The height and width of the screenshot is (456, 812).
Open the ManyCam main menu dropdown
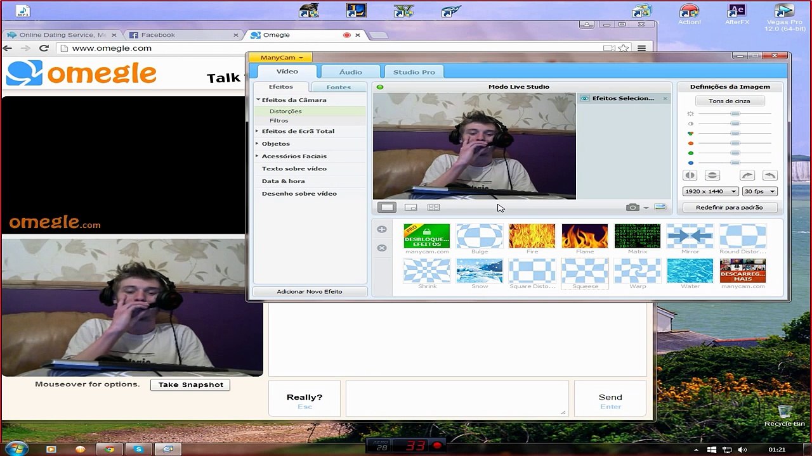282,58
